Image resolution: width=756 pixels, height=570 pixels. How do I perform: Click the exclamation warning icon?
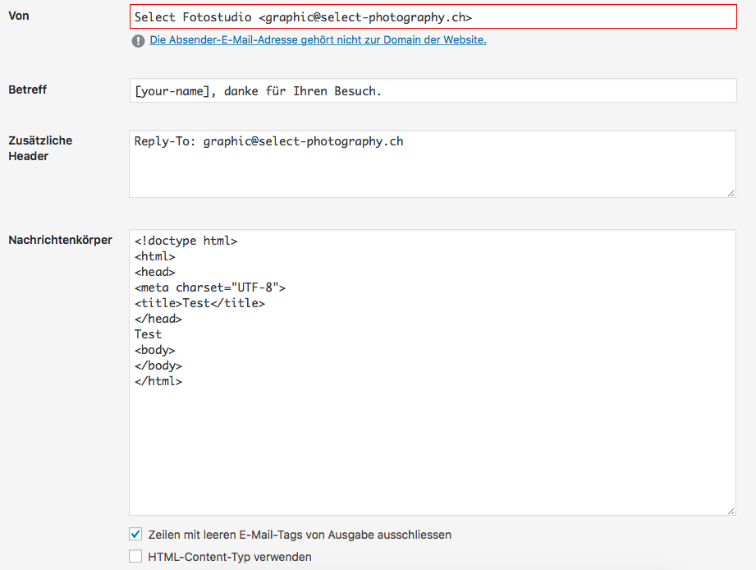pyautogui.click(x=138, y=41)
